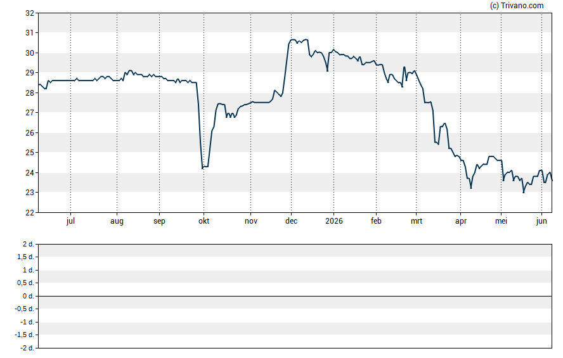Click the 'apr' month label
The height and width of the screenshot is (358, 563).
pos(461,221)
